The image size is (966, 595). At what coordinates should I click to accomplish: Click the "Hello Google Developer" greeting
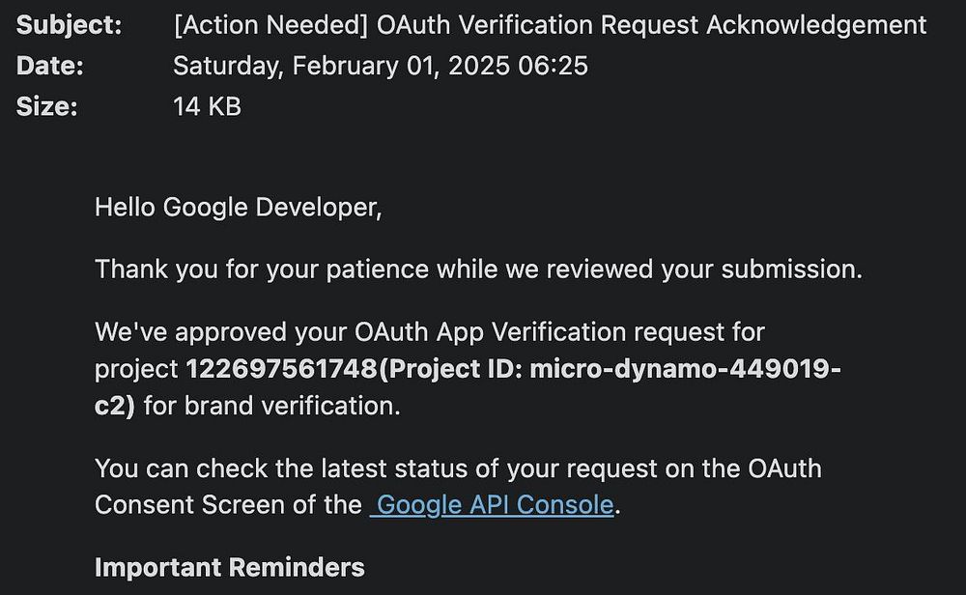click(x=238, y=207)
